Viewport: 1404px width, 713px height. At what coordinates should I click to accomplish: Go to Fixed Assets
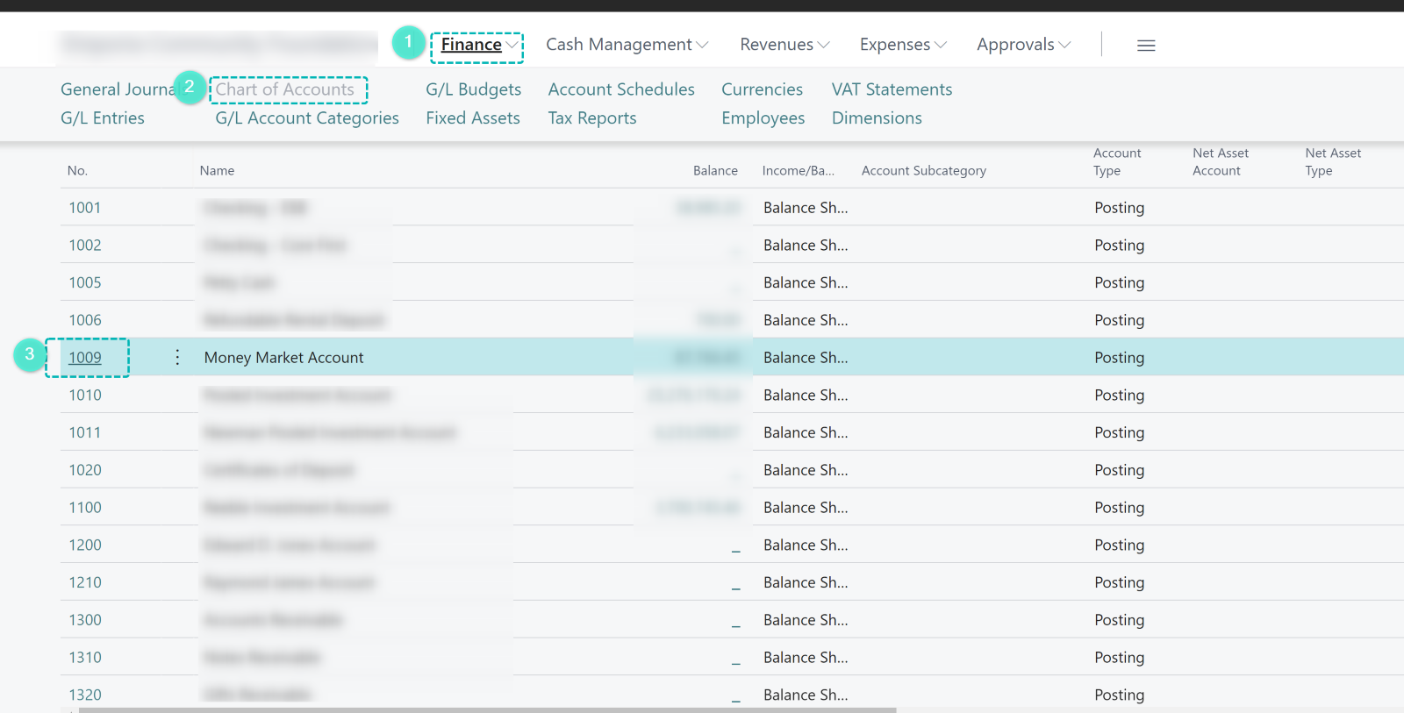(473, 118)
